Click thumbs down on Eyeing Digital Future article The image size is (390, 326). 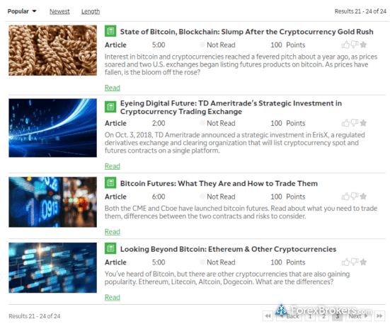click(x=355, y=123)
